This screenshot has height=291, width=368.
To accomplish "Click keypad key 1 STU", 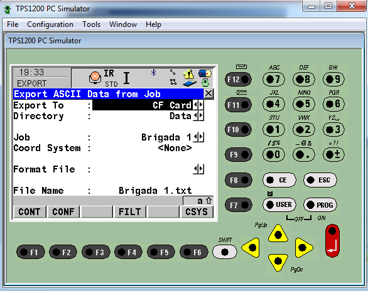I will [274, 129].
